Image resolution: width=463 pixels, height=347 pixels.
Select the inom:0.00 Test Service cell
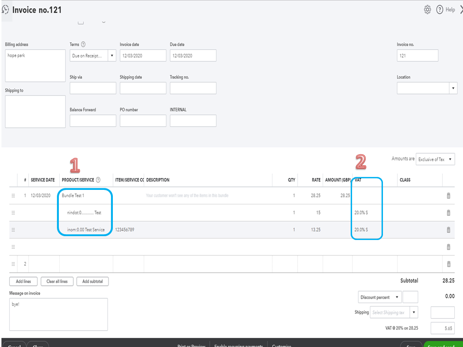(86, 229)
